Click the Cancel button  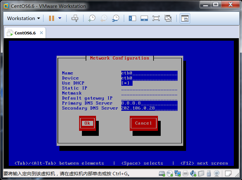pyautogui.click(x=144, y=123)
